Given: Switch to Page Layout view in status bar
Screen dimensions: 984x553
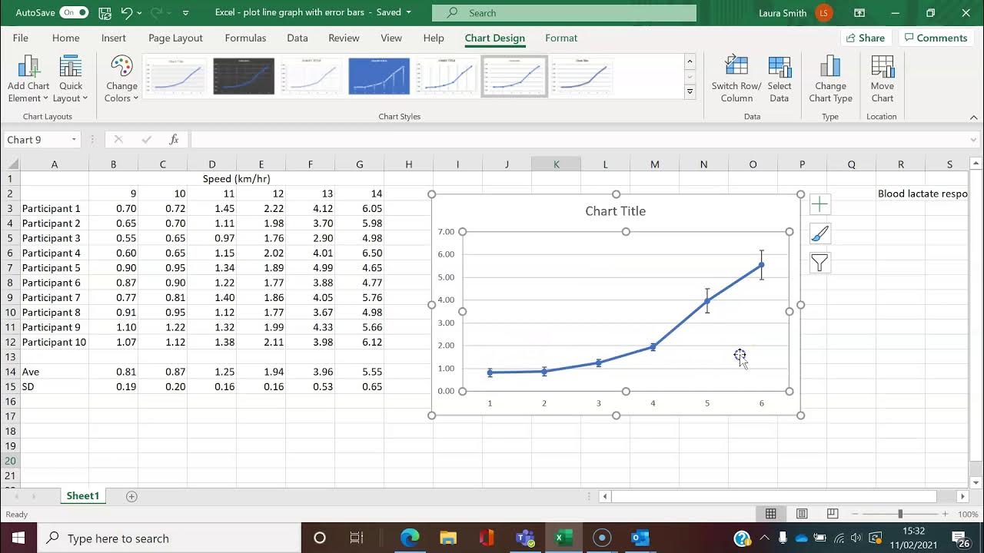Looking at the screenshot, I should [802, 514].
